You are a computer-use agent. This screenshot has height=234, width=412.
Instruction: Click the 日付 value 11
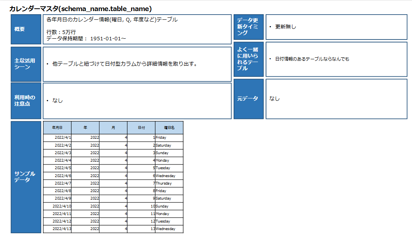141,214
